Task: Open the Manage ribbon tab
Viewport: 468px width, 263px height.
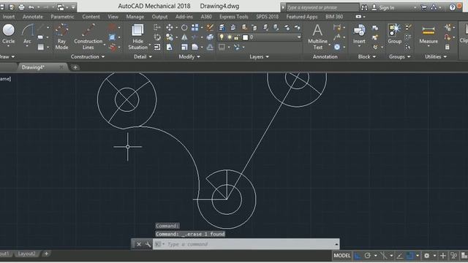Action: click(x=135, y=17)
